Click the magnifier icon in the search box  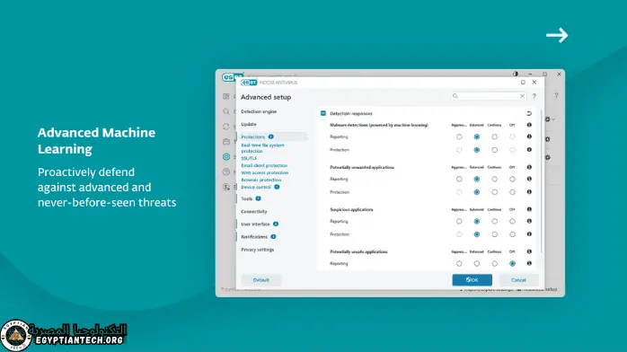click(455, 96)
